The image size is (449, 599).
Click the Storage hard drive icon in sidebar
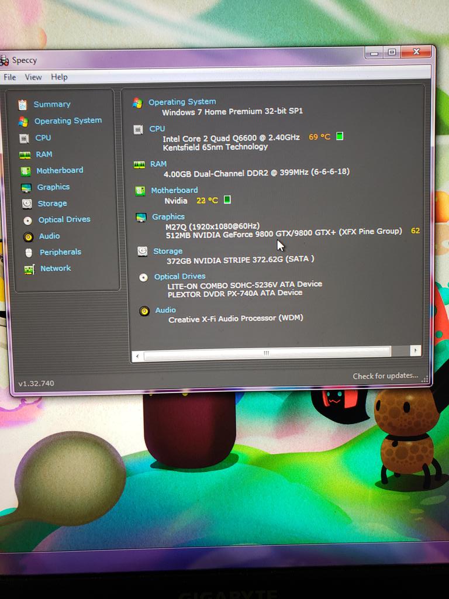pyautogui.click(x=27, y=204)
